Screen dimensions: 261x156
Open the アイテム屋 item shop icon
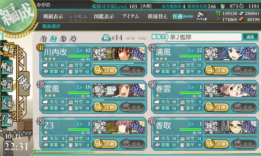[202, 16]
